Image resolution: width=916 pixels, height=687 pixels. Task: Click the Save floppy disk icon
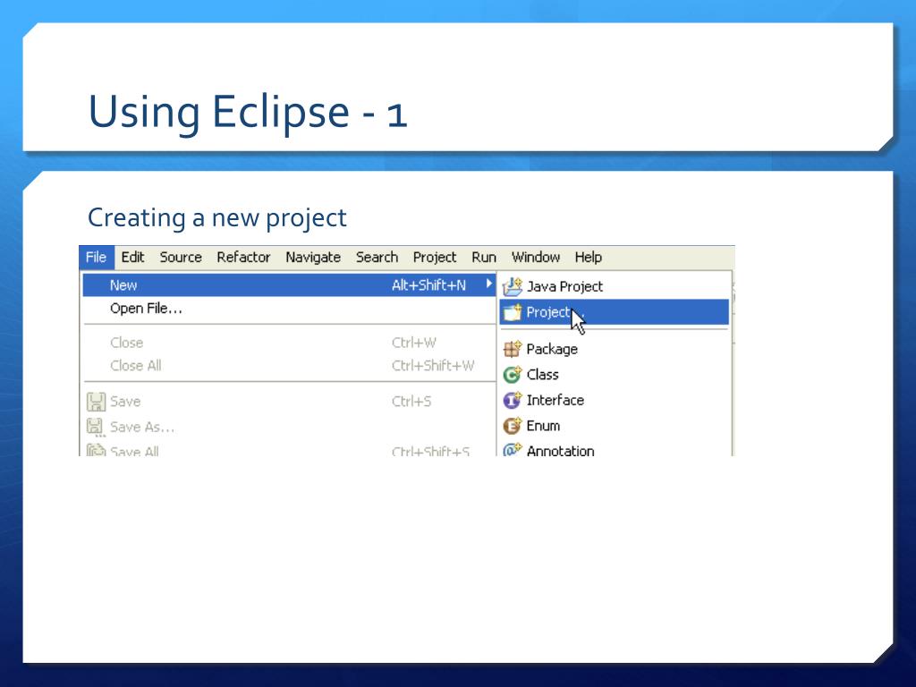click(x=96, y=402)
